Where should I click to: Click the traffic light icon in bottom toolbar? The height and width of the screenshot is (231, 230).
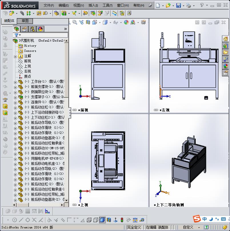[x=122, y=220]
